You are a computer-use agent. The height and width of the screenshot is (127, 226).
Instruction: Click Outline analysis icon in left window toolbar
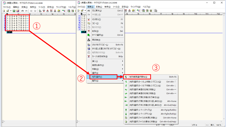click(64, 11)
